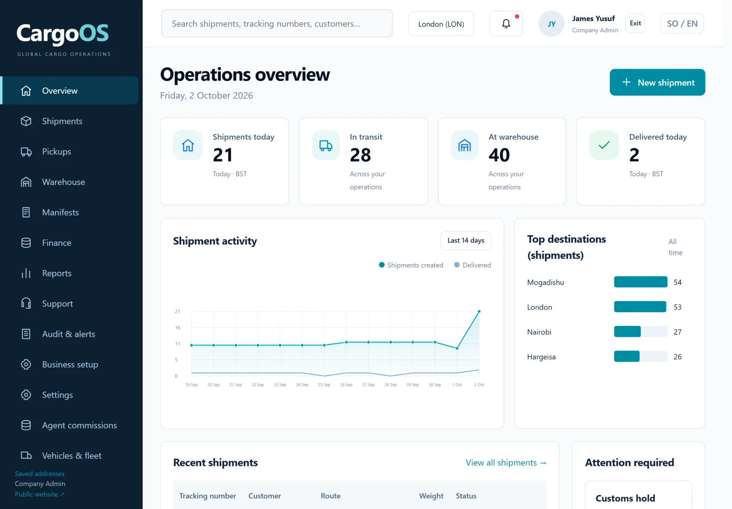Toggle the Shipments created legend series
The height and width of the screenshot is (509, 732).
411,265
